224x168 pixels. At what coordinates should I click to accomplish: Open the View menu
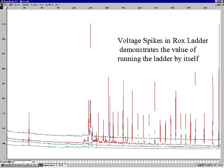pyautogui.click(x=41, y=5)
